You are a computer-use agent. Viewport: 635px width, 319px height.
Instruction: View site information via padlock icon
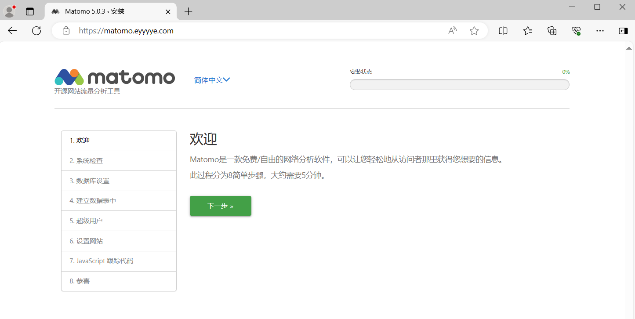66,31
